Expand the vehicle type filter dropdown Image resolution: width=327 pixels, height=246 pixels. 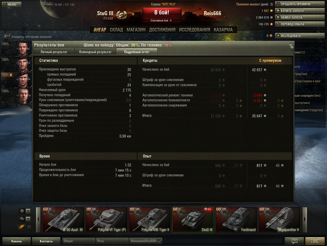coord(24,219)
